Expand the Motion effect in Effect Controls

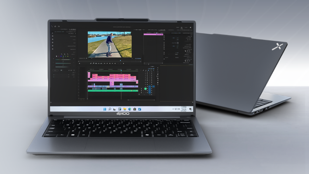(192, 36)
